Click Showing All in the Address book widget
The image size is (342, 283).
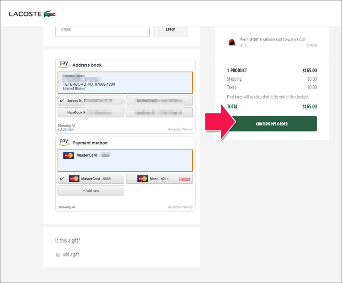66,125
